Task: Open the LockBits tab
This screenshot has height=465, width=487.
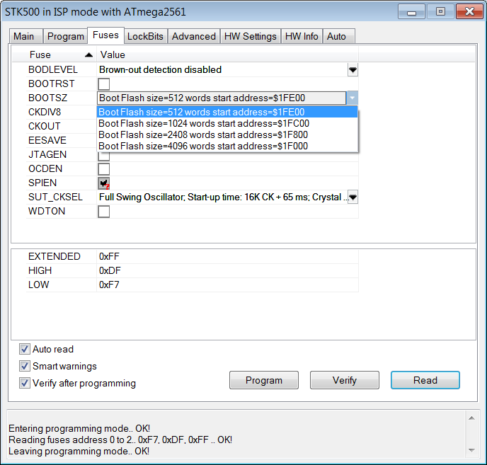Action: pyautogui.click(x=145, y=36)
